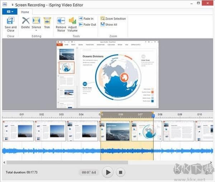Click the iSpring app icon in title bar
Image resolution: width=215 pixels, height=182 pixels.
(5, 5)
